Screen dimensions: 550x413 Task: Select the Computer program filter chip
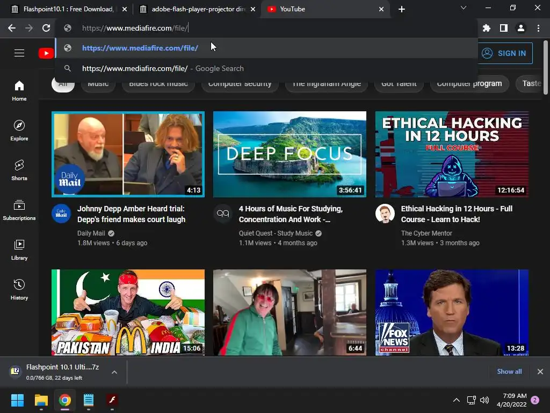pyautogui.click(x=469, y=83)
